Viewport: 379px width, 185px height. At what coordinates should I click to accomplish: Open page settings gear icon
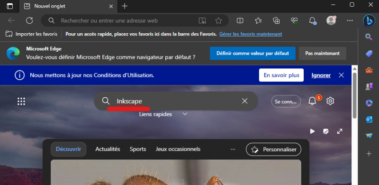330,101
